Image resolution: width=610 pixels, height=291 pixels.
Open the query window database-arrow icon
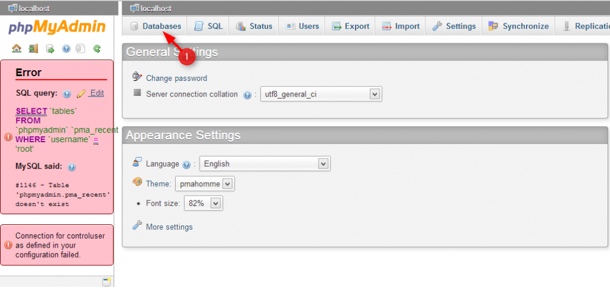[x=50, y=49]
